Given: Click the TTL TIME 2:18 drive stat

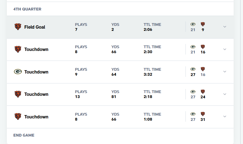Looking at the screenshot, I should (x=152, y=94).
